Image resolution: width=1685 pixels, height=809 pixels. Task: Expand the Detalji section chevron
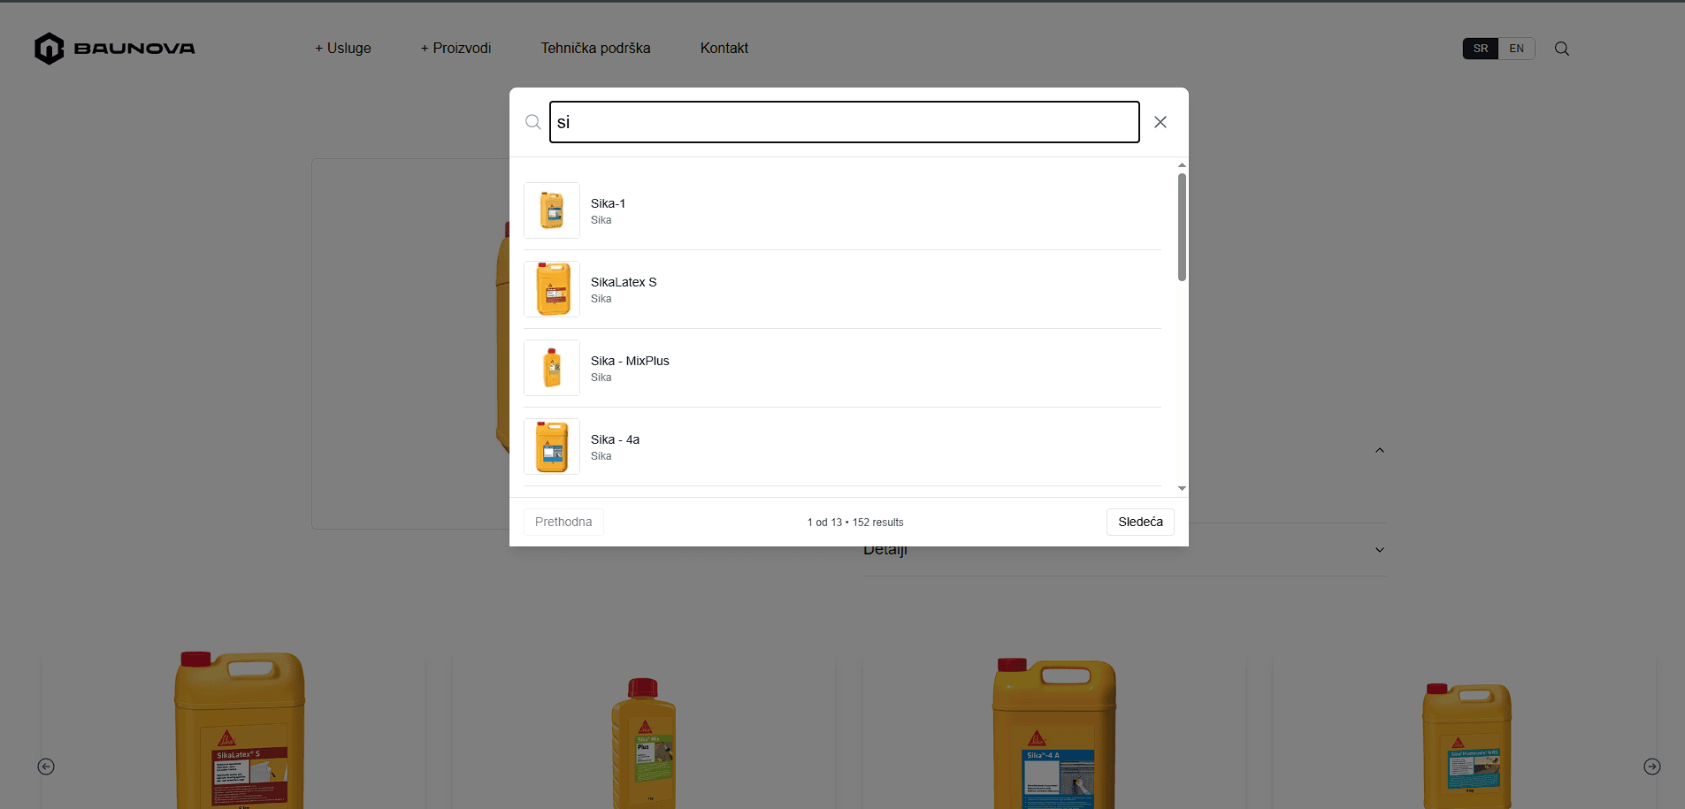1379,550
